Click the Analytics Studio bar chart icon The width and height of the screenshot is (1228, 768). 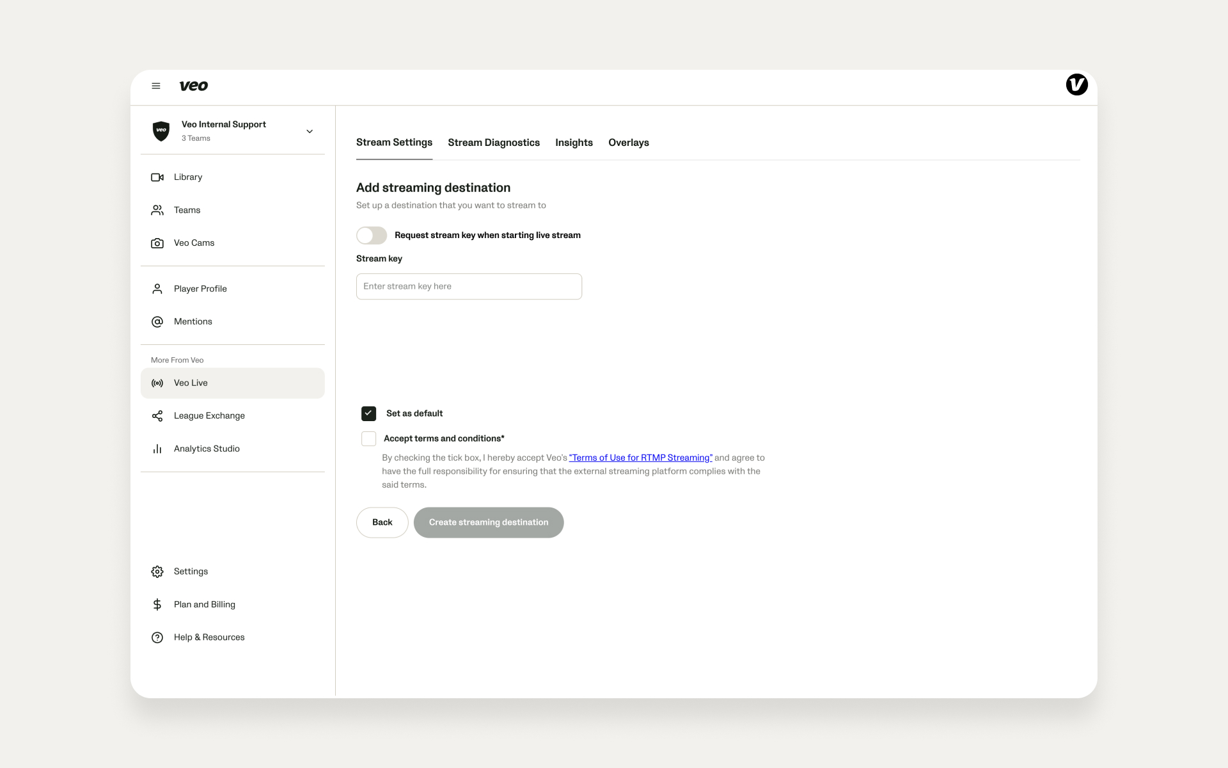coord(157,449)
